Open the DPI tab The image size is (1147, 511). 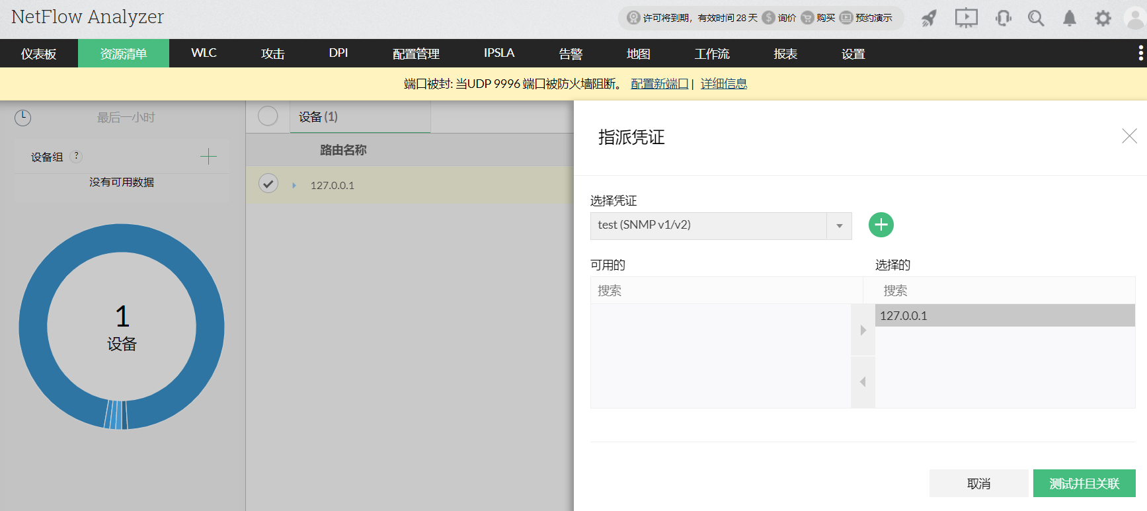[x=338, y=54]
